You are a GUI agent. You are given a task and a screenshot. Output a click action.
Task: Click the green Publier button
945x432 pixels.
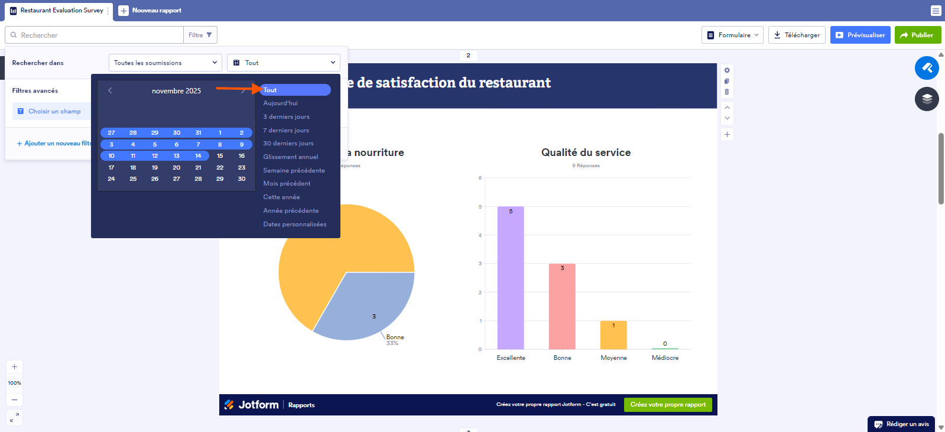coord(918,35)
